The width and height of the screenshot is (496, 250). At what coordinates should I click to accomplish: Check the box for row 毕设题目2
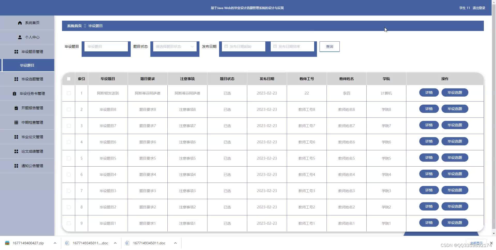(x=69, y=207)
